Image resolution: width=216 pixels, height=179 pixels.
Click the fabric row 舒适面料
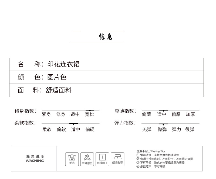pos(106,90)
